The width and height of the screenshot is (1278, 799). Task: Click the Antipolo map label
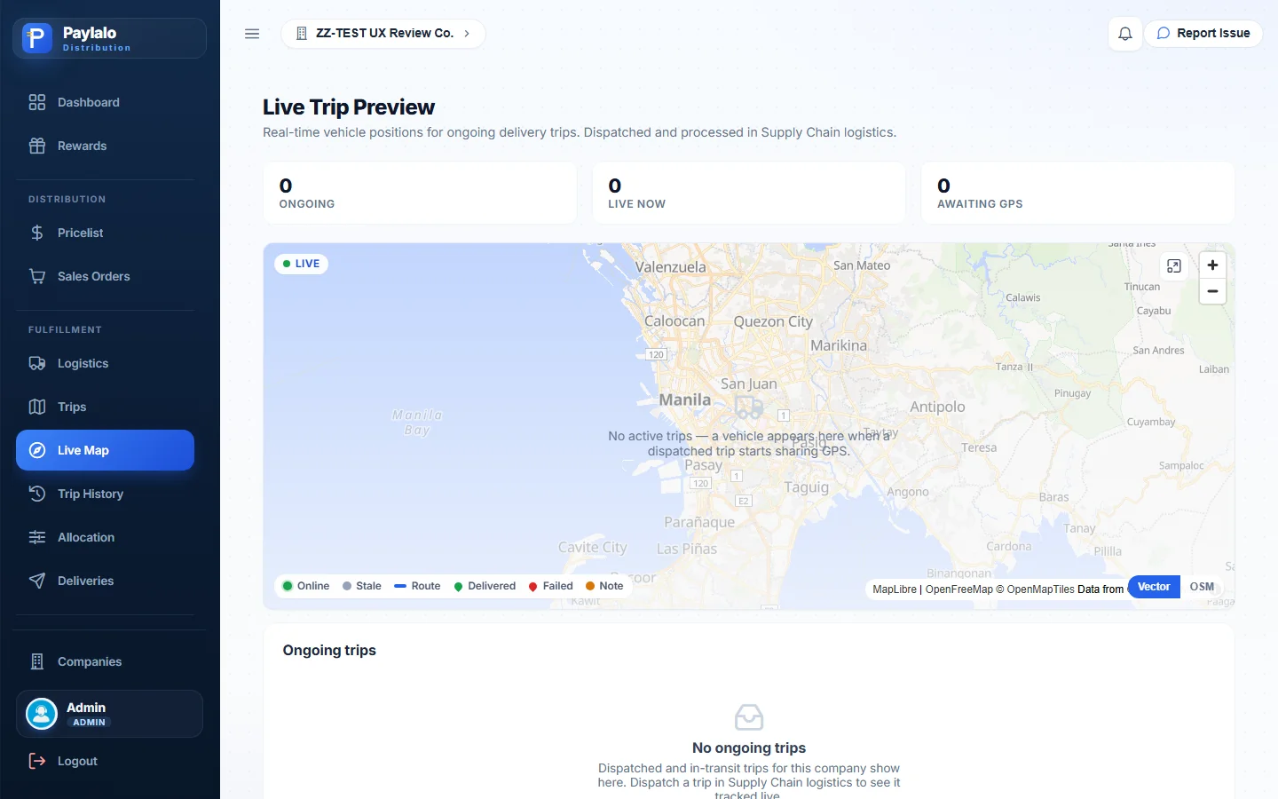tap(937, 407)
